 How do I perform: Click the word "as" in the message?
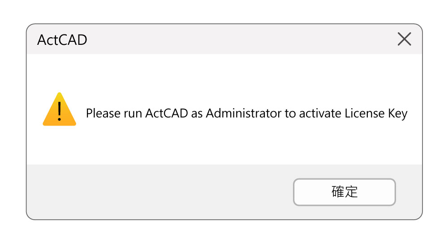[x=197, y=113]
